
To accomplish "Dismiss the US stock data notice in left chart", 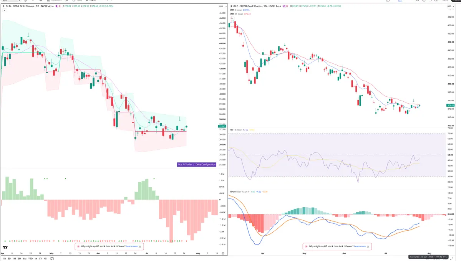I will coord(140,246).
